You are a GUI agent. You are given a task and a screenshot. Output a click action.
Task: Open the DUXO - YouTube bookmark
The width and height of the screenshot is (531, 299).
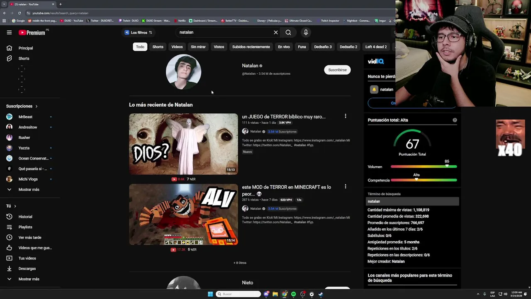pyautogui.click(x=72, y=20)
